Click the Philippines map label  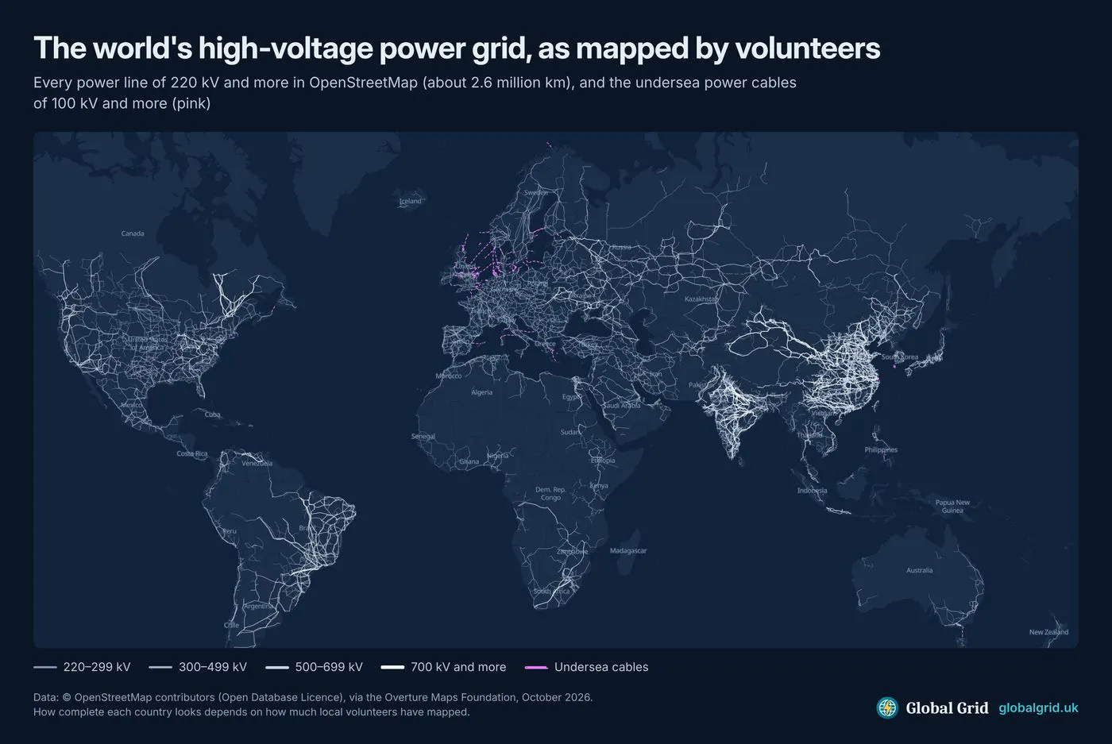point(881,449)
